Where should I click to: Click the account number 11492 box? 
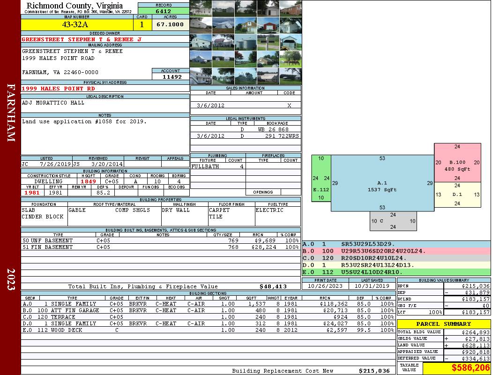(x=171, y=77)
